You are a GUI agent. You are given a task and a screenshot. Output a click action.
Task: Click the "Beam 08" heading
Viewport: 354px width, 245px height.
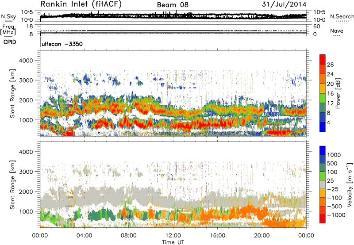click(173, 5)
